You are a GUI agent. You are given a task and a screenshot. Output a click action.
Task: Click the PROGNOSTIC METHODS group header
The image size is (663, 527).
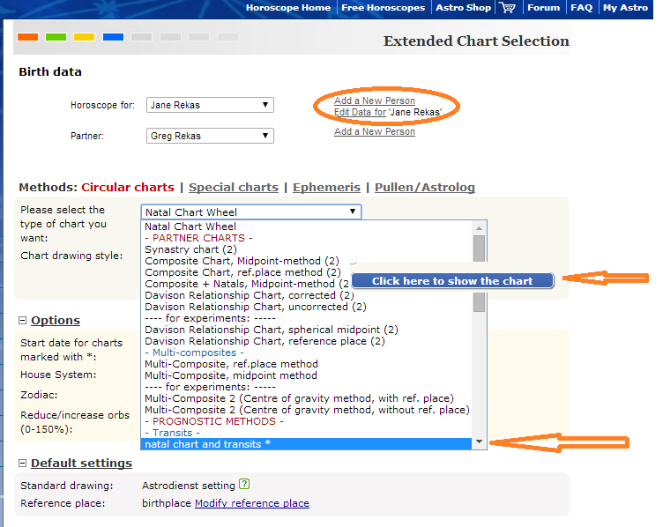coord(214,421)
